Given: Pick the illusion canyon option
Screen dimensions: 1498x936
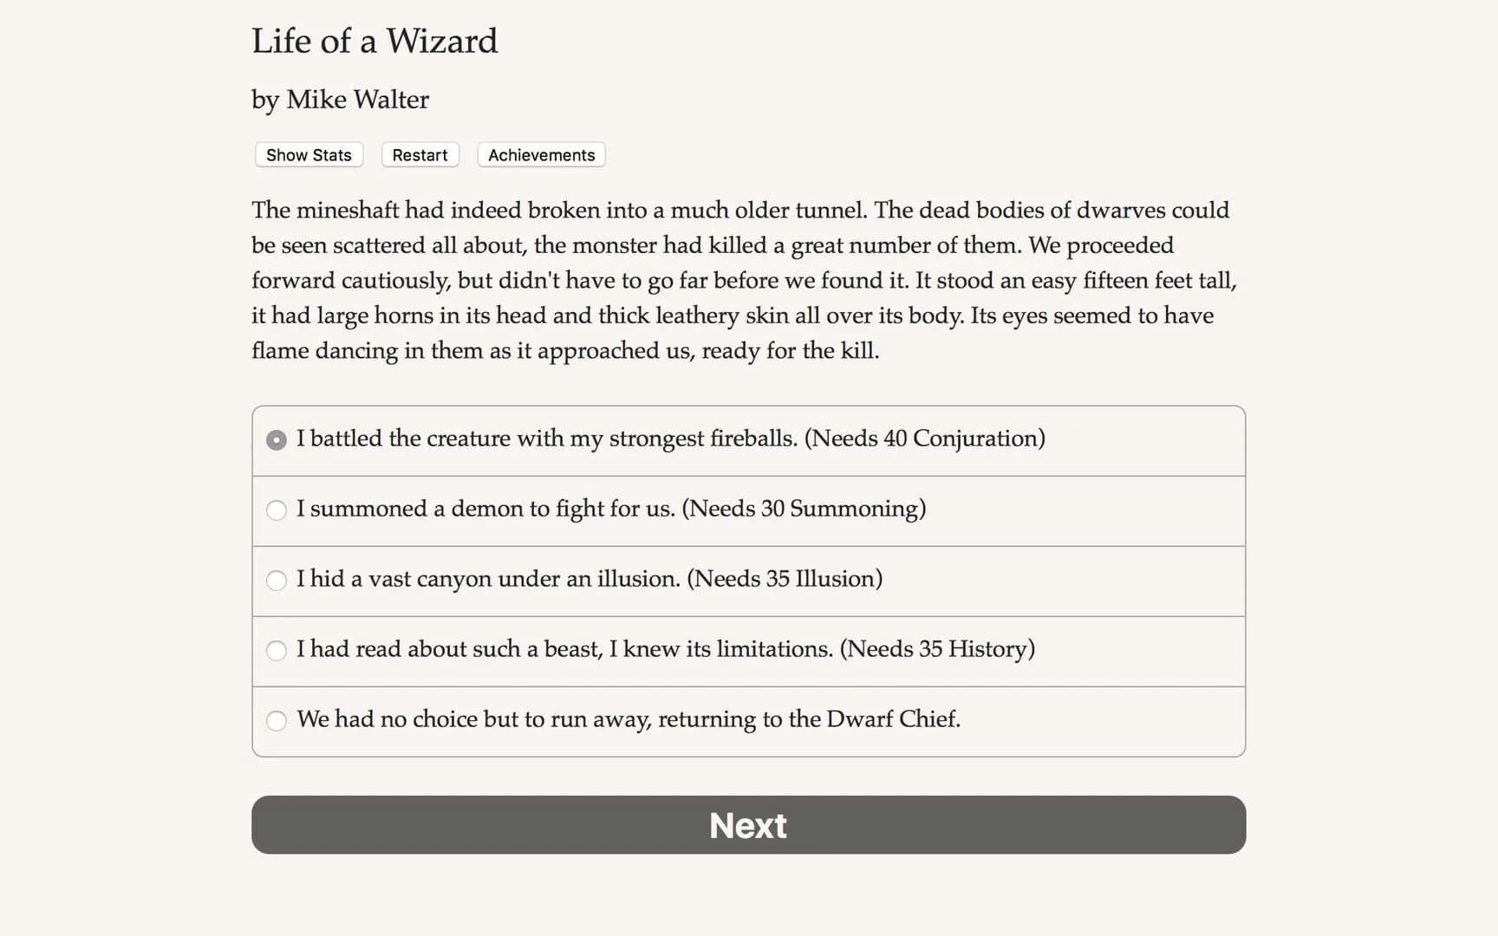Looking at the screenshot, I should click(277, 581).
